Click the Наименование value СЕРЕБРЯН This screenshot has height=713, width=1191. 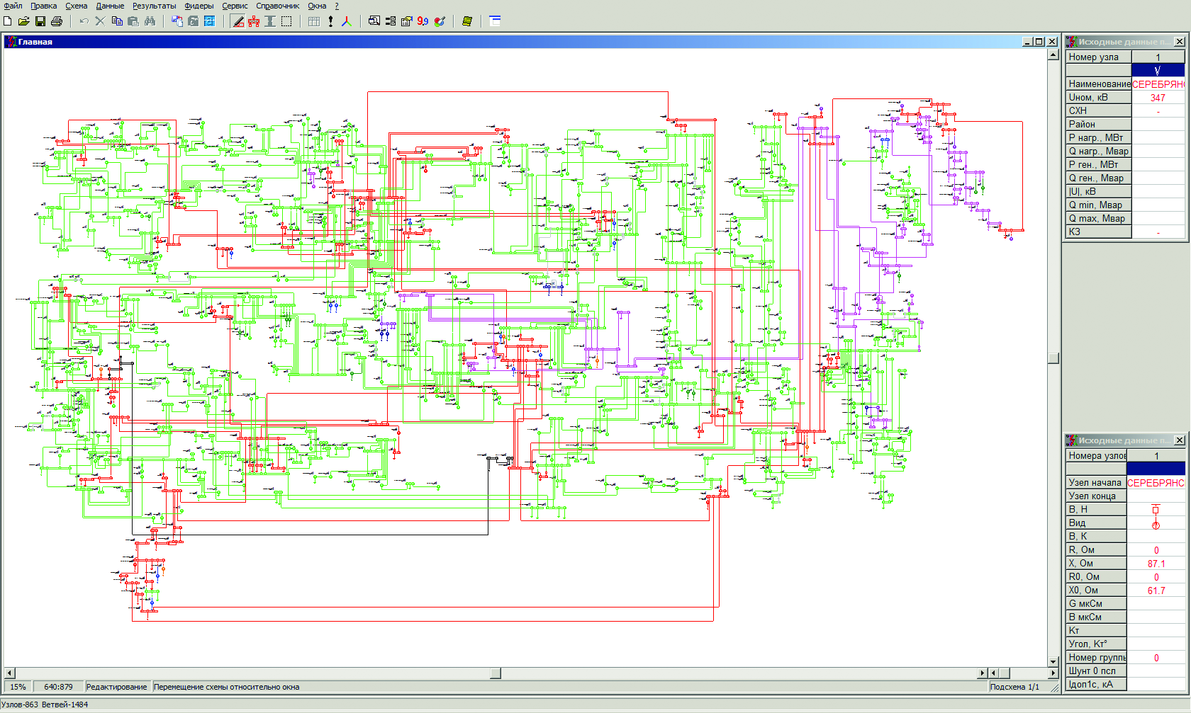tap(1158, 84)
